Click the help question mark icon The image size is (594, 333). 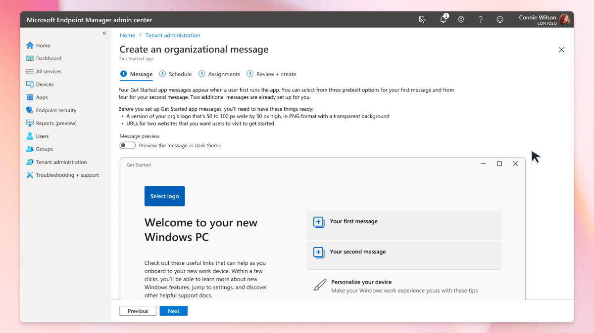[x=480, y=20]
